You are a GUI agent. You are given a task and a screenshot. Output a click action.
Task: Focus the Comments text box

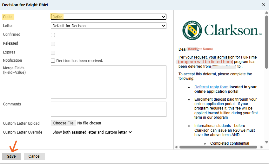108,109
